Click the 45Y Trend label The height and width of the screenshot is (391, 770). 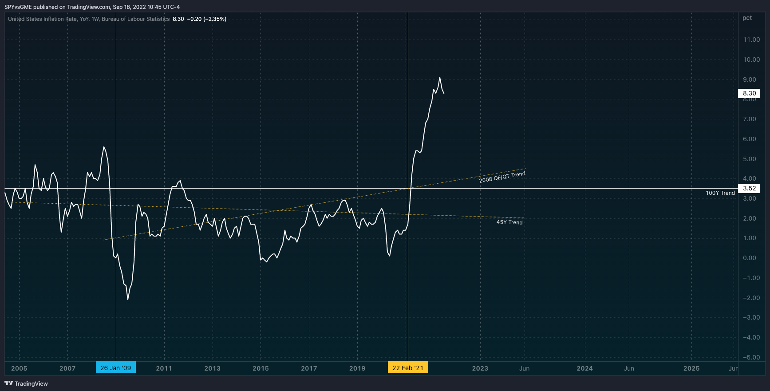(x=509, y=222)
